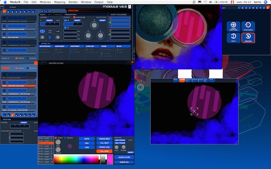Open the Modules menu
271x169 pixels.
45,2
